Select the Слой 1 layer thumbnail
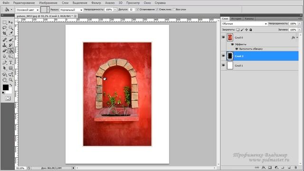304x171 pixels. point(230,66)
